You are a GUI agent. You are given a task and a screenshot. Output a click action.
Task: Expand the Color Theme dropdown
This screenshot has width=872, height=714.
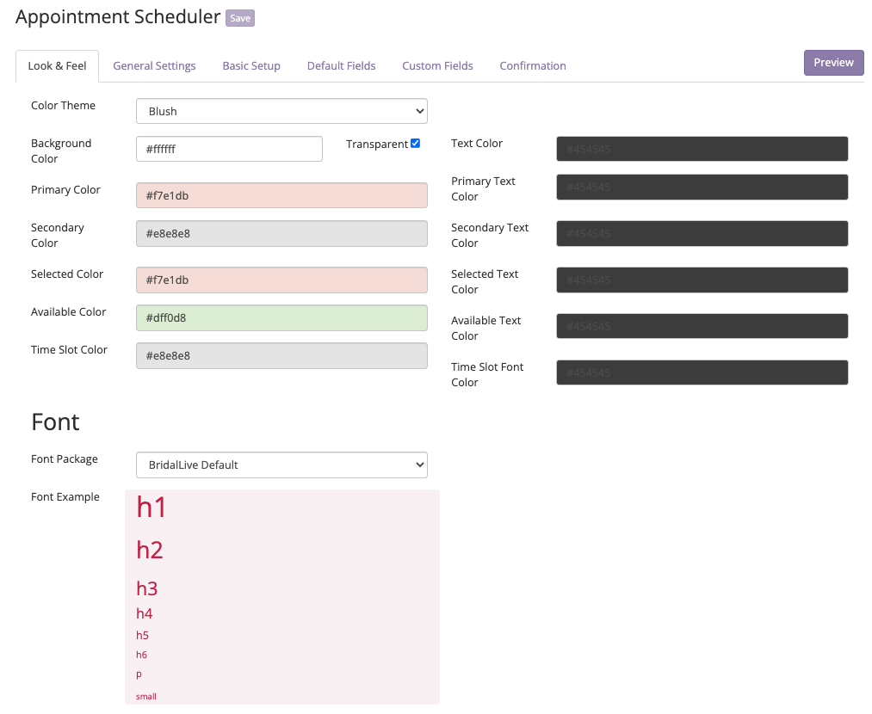pyautogui.click(x=281, y=111)
